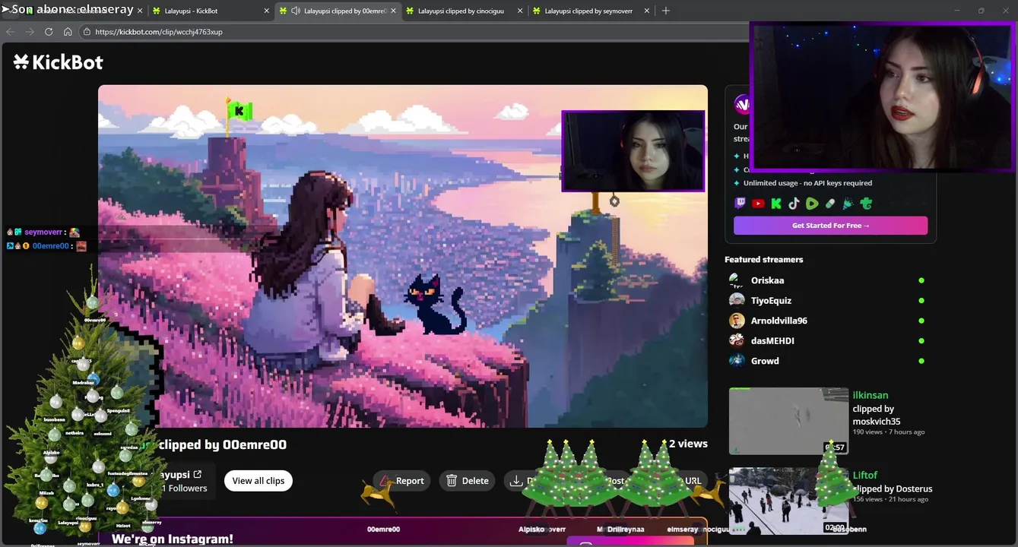Close the Lalayupsi - KickBot tab
The image size is (1018, 547).
click(266, 11)
